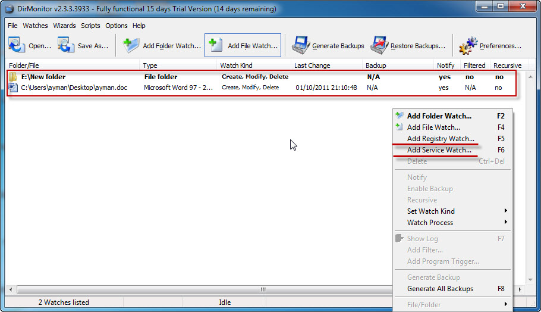Image resolution: width=541 pixels, height=312 pixels.
Task: Click the Preferences gears icon
Action: (x=468, y=46)
